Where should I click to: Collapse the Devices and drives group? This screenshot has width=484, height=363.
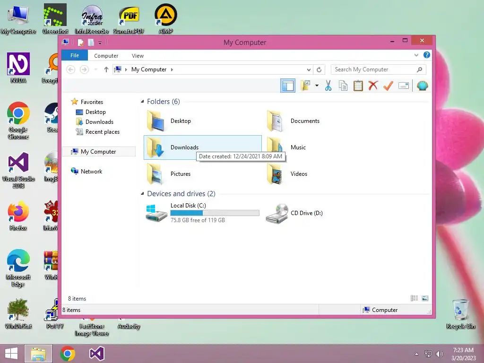tap(142, 193)
